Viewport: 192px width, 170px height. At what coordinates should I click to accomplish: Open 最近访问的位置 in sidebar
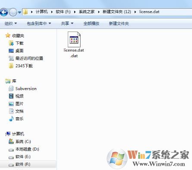point(29,58)
